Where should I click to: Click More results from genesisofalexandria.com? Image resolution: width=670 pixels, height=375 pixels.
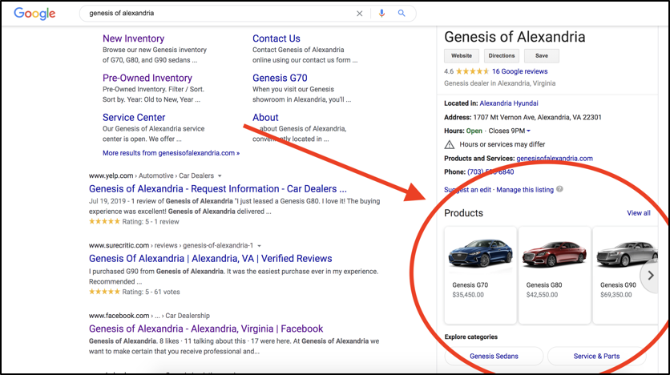click(171, 153)
